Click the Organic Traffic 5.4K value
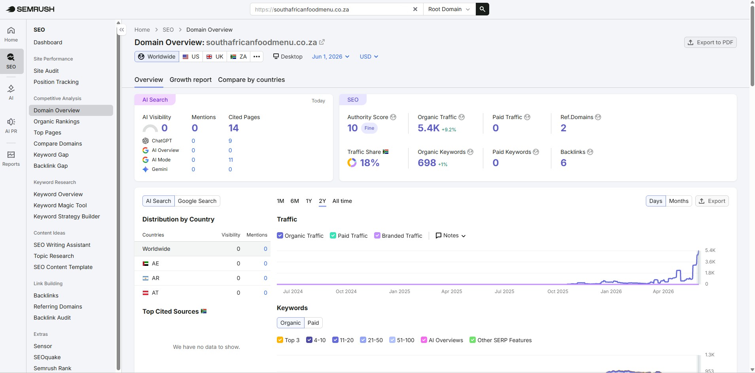 (429, 128)
